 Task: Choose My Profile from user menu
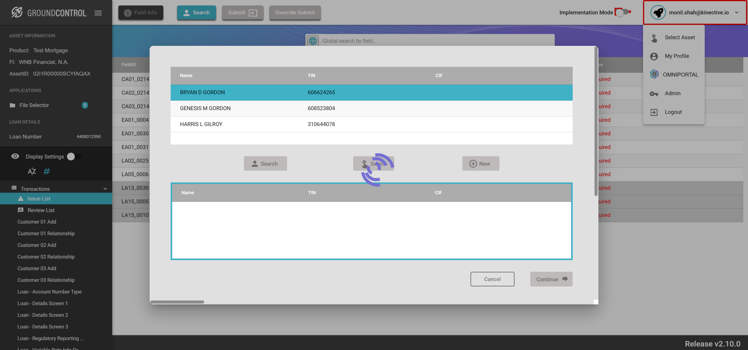coord(676,56)
